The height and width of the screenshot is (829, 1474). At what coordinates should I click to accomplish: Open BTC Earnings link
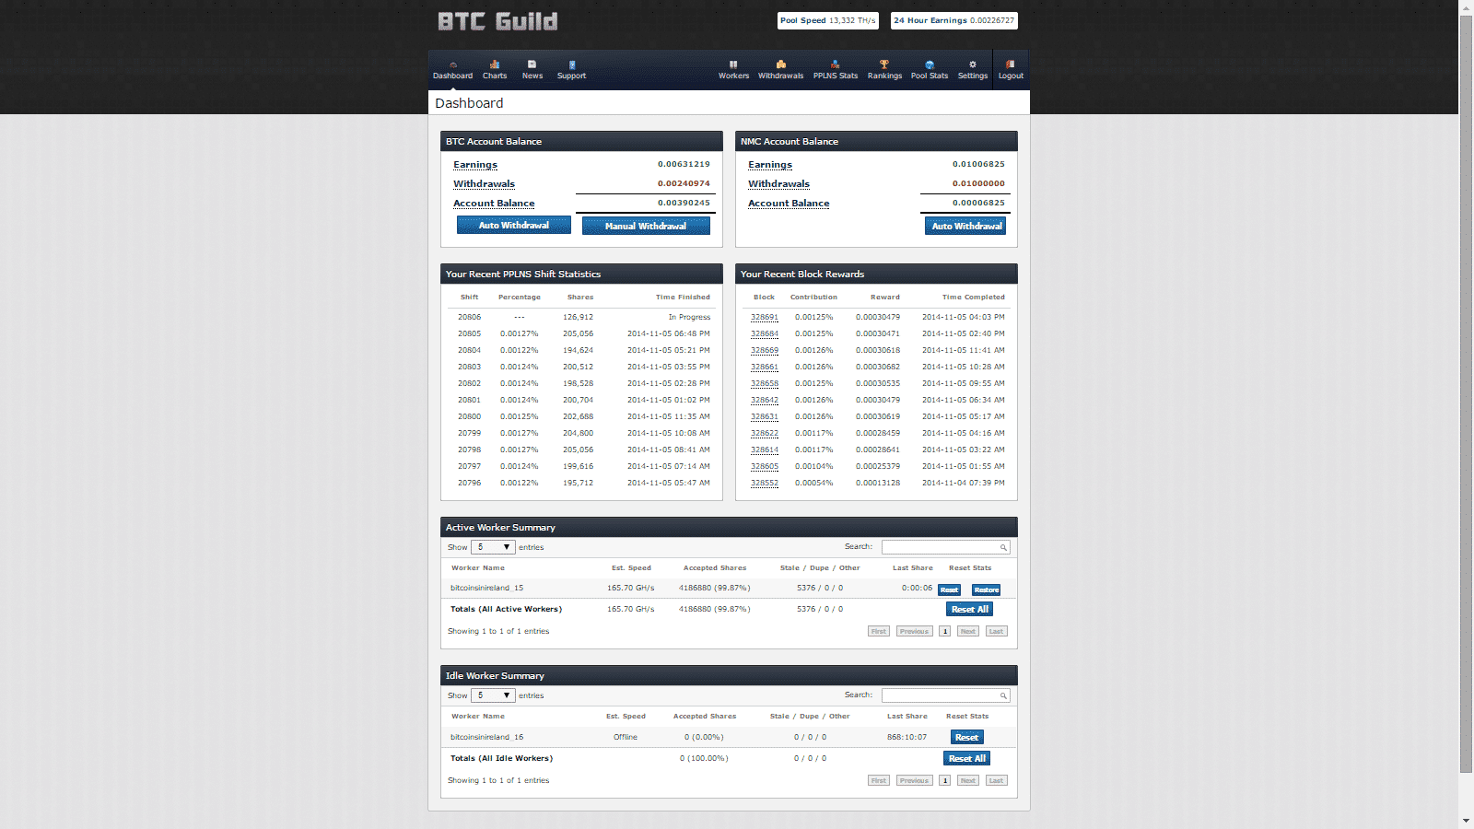pos(475,165)
